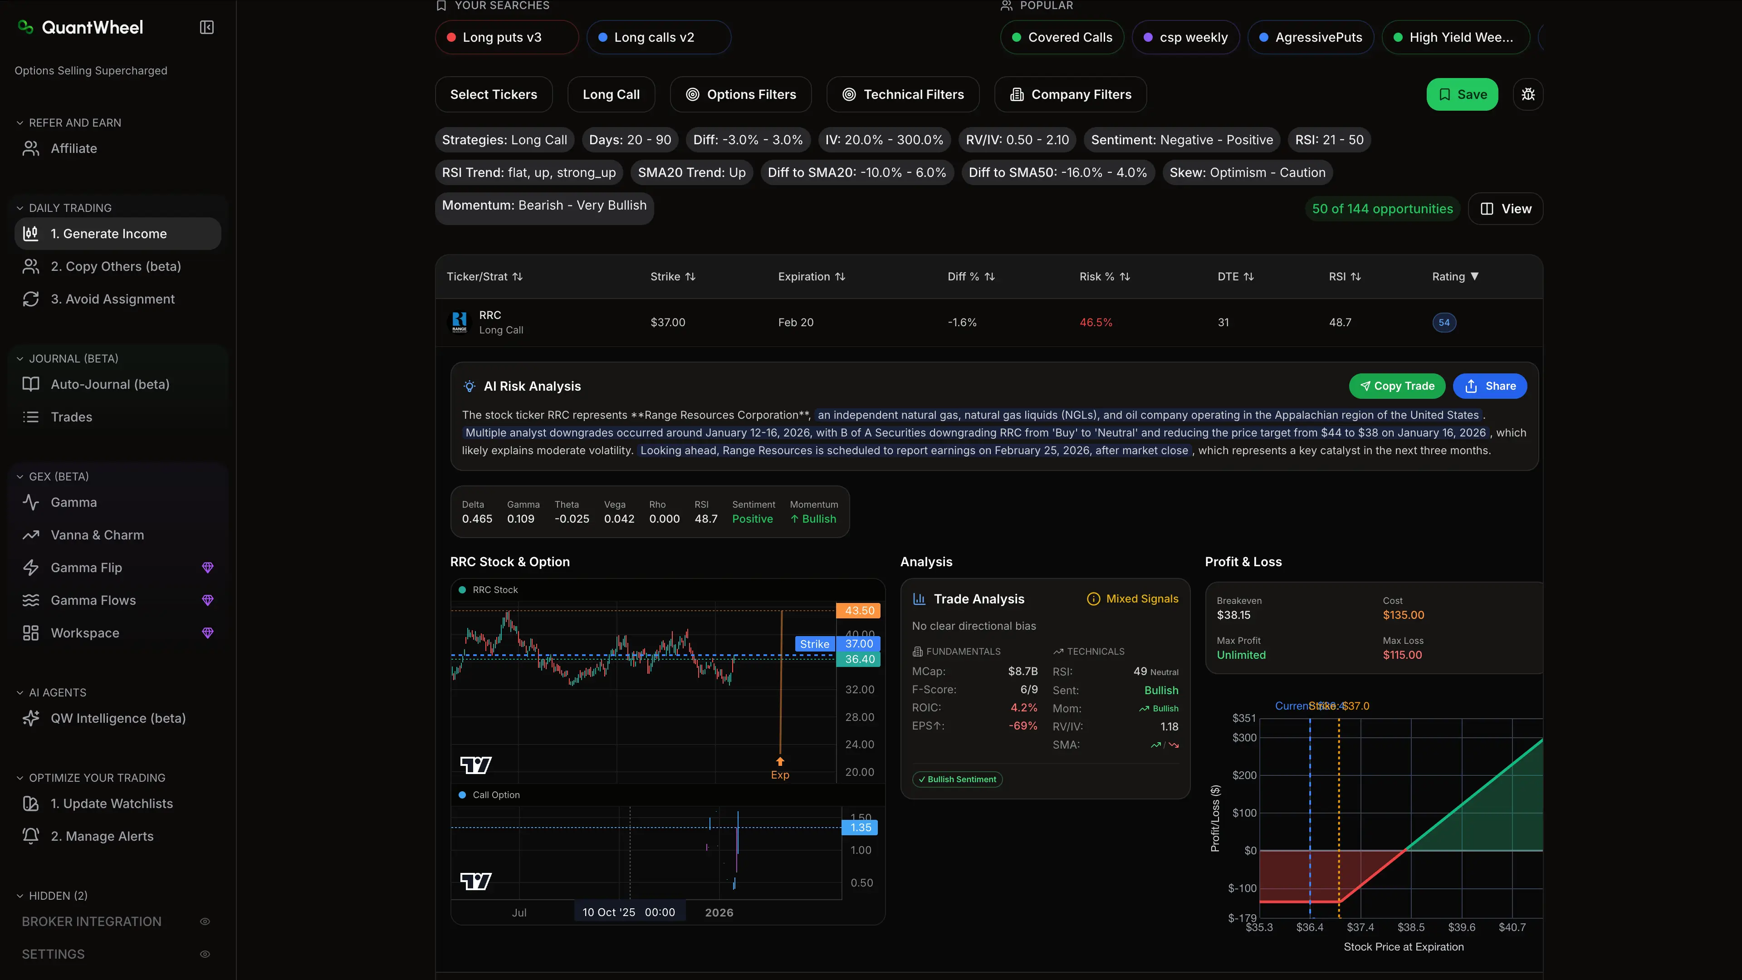The height and width of the screenshot is (980, 1742).
Task: Click the Vanna & Charm icon
Action: tap(30, 535)
